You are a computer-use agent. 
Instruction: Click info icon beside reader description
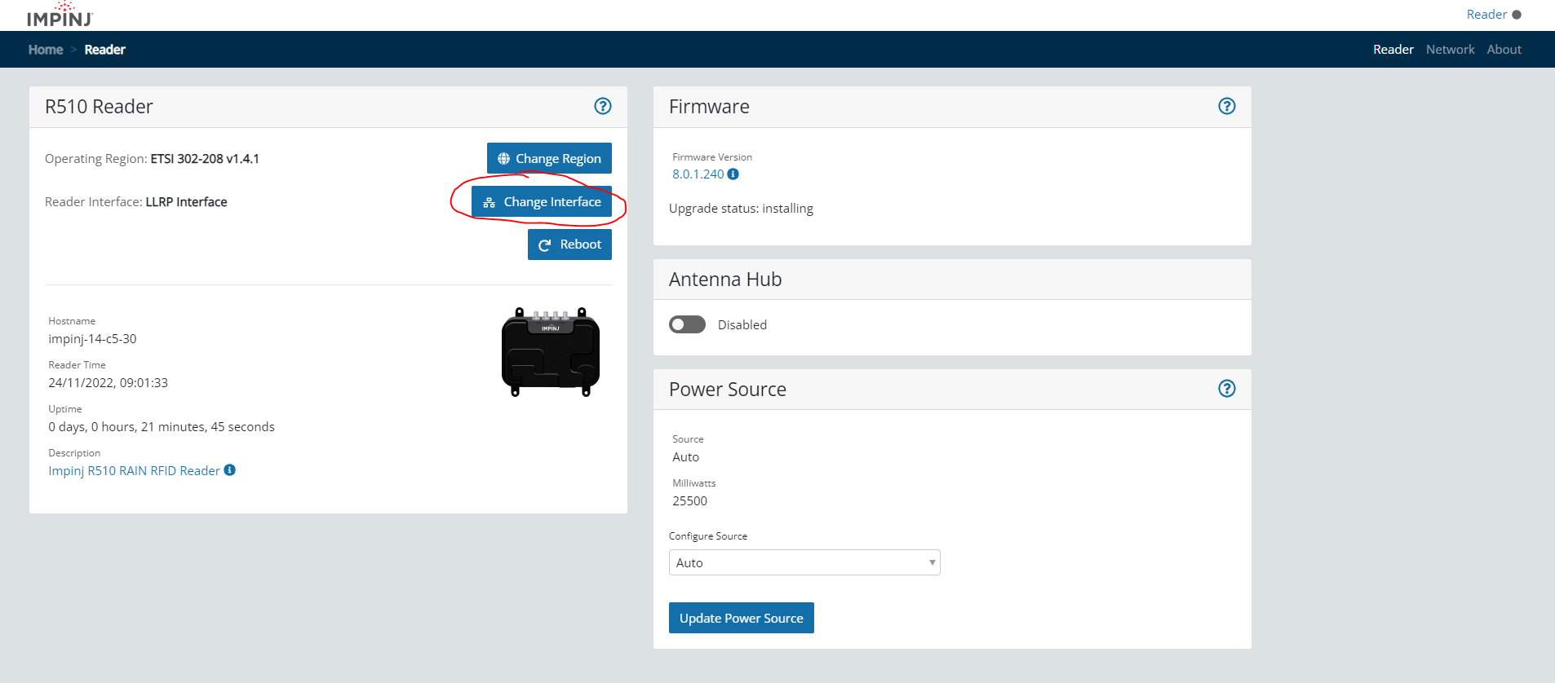pos(230,470)
